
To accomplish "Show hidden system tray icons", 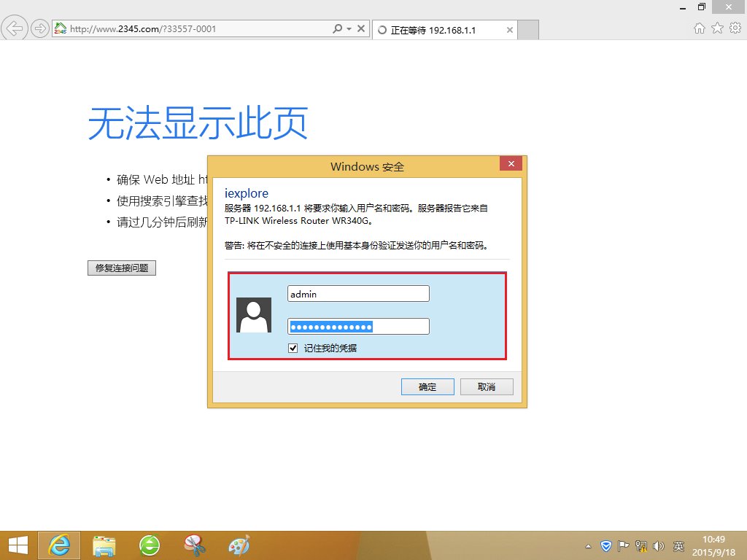I will point(589,546).
